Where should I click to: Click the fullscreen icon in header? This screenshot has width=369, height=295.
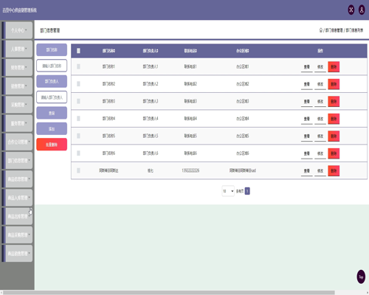click(351, 10)
